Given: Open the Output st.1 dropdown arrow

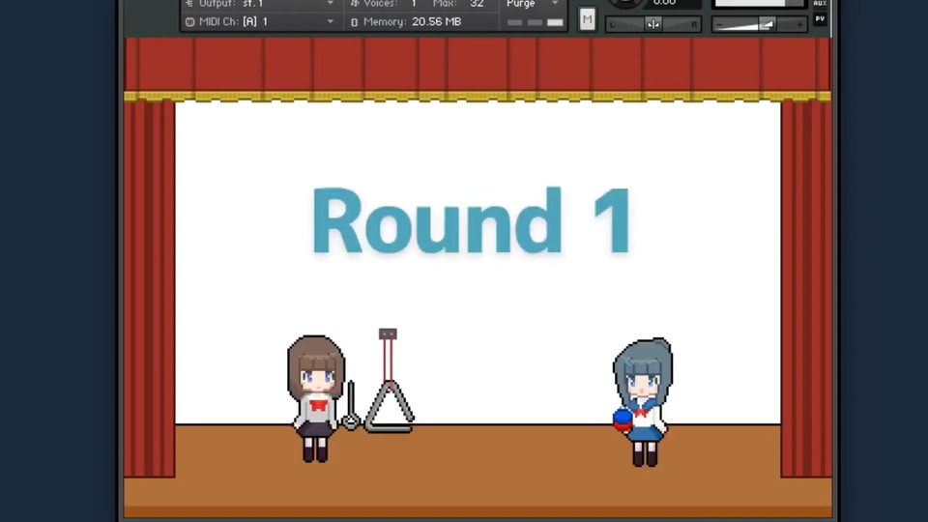Looking at the screenshot, I should click(x=330, y=4).
